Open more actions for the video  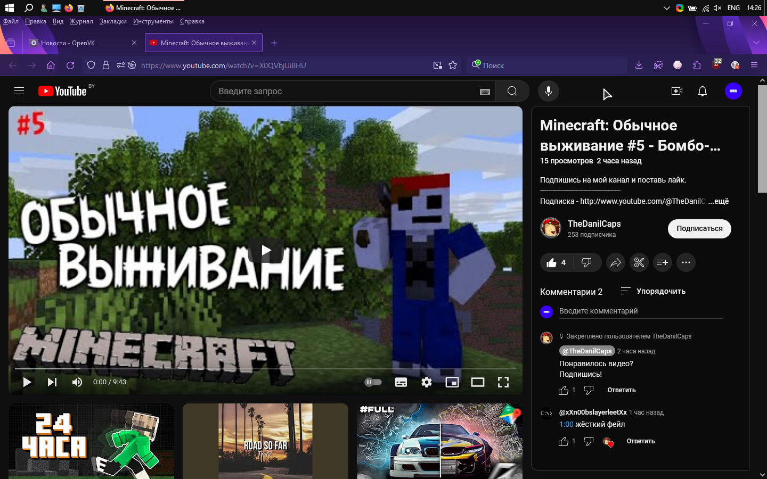(x=686, y=262)
